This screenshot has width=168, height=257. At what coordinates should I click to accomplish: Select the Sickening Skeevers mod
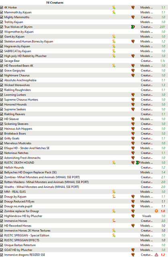pos(16,124)
